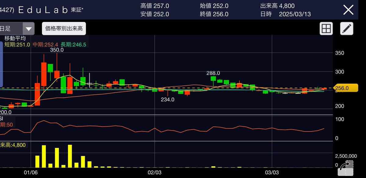This screenshot has height=178, width=366.
Task: Tap the RSI 期:50 value label
Action: [x=6, y=125]
